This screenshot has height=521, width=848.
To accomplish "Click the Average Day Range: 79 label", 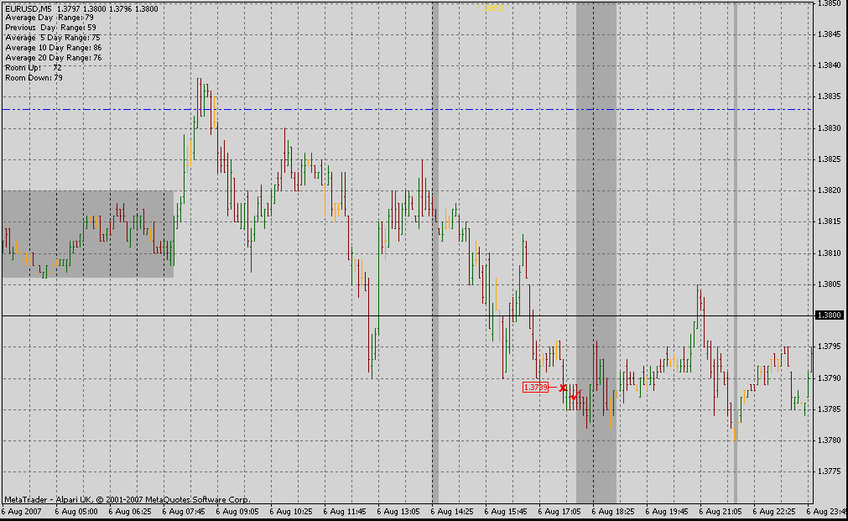I will click(x=49, y=18).
